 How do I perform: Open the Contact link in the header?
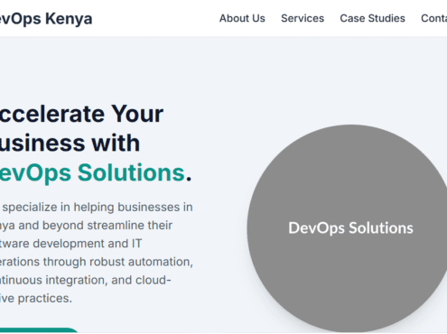433,18
